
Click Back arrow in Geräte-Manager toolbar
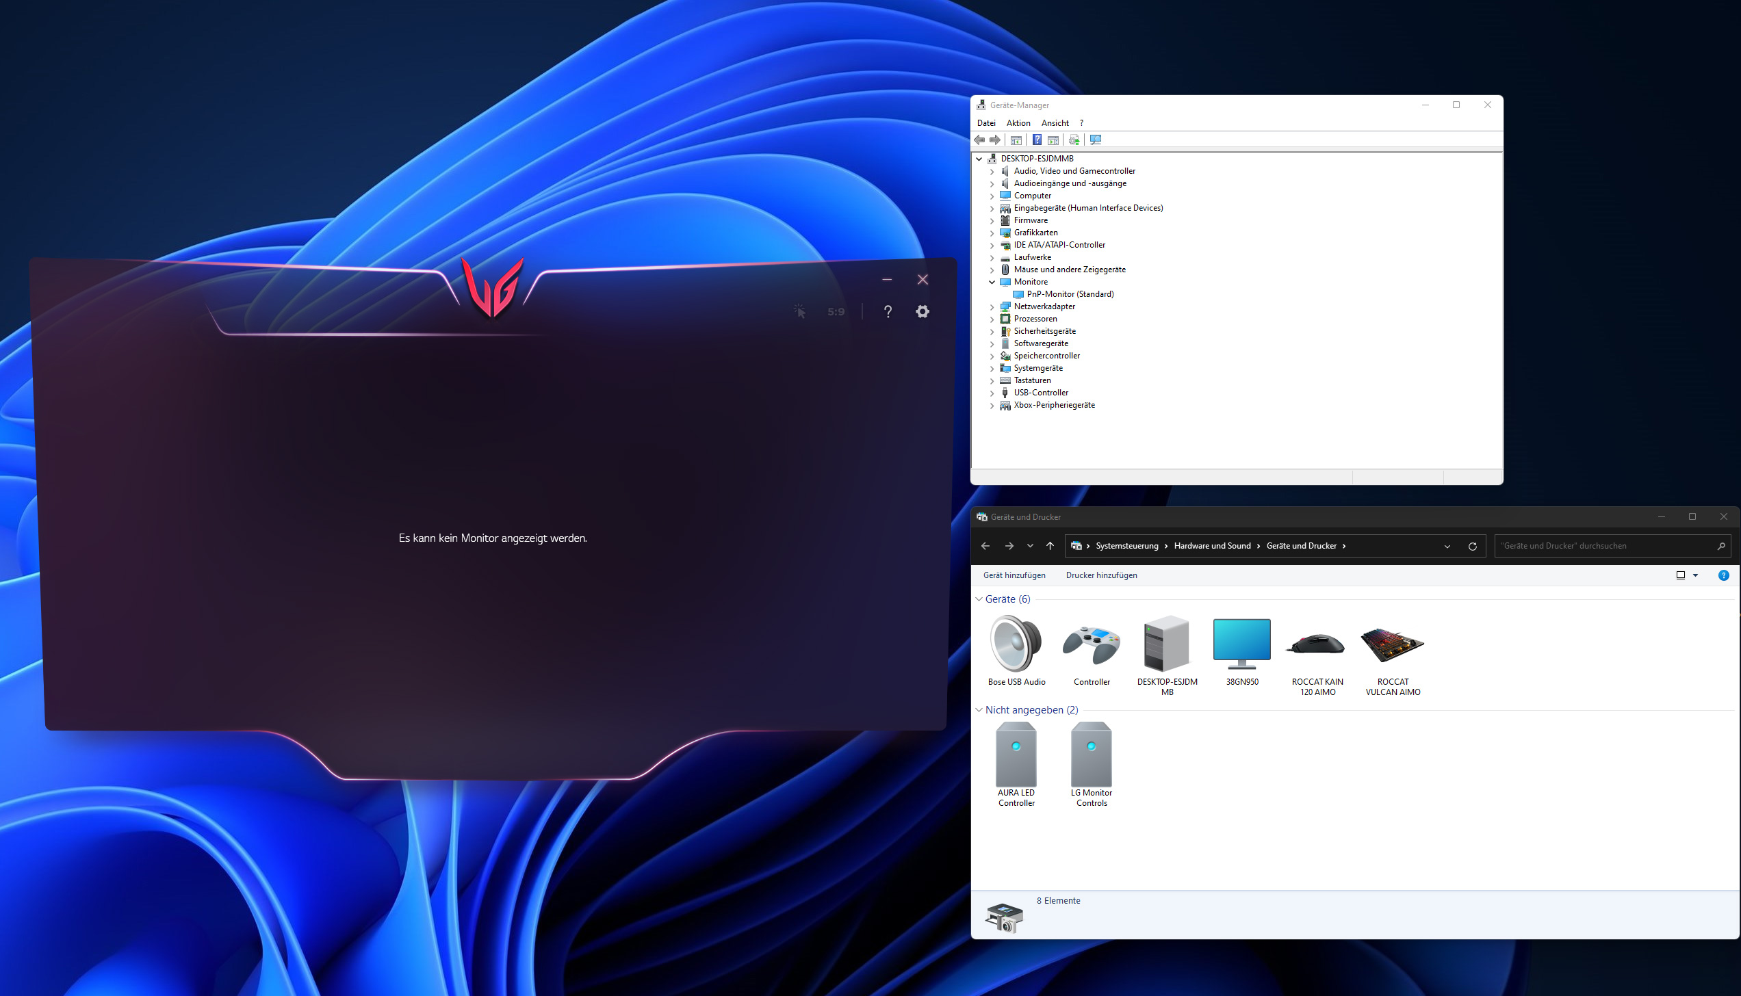click(x=979, y=140)
